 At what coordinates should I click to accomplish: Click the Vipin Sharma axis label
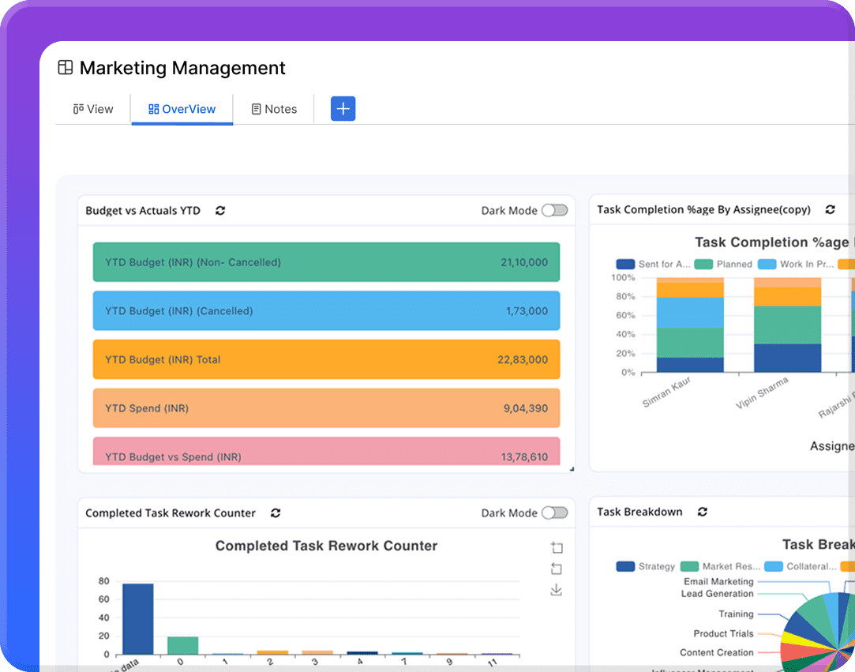pos(762,392)
